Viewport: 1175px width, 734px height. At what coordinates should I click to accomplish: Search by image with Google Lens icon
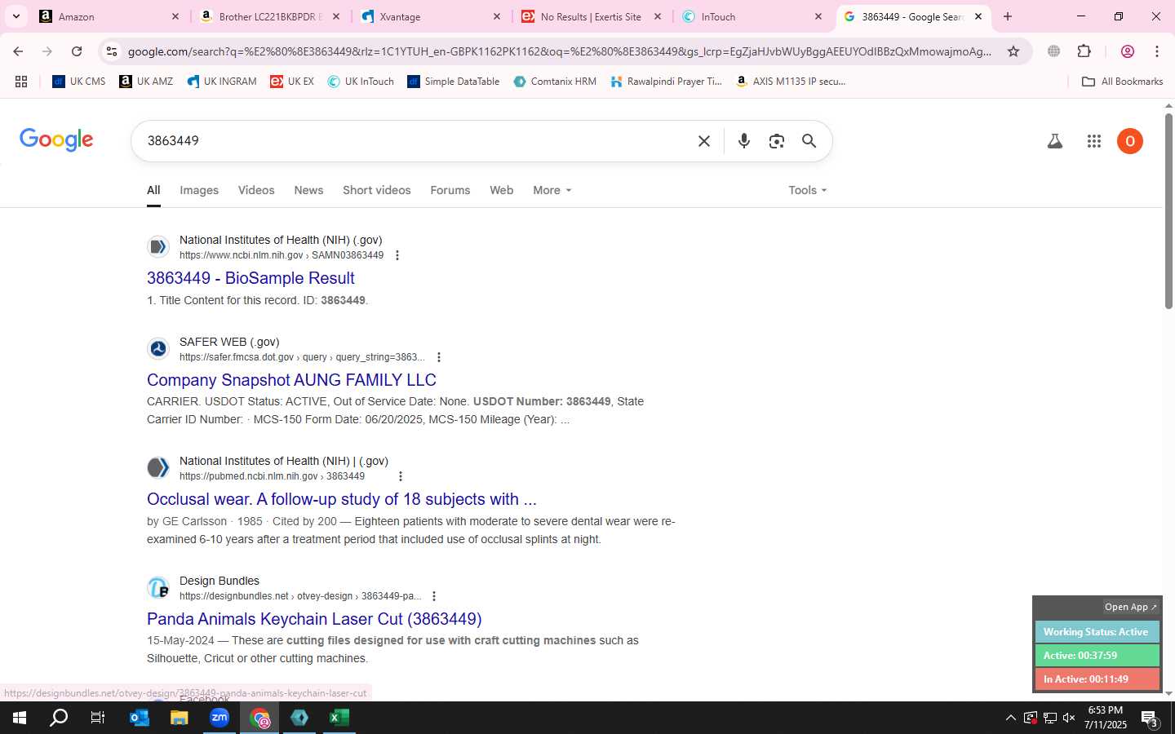click(x=777, y=141)
